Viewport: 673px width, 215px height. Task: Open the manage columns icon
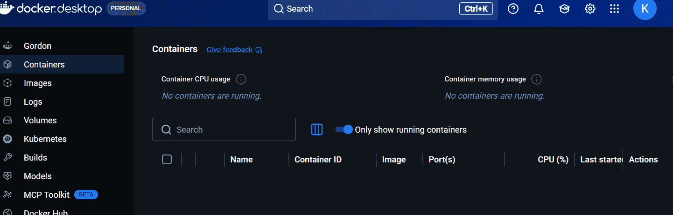click(317, 129)
